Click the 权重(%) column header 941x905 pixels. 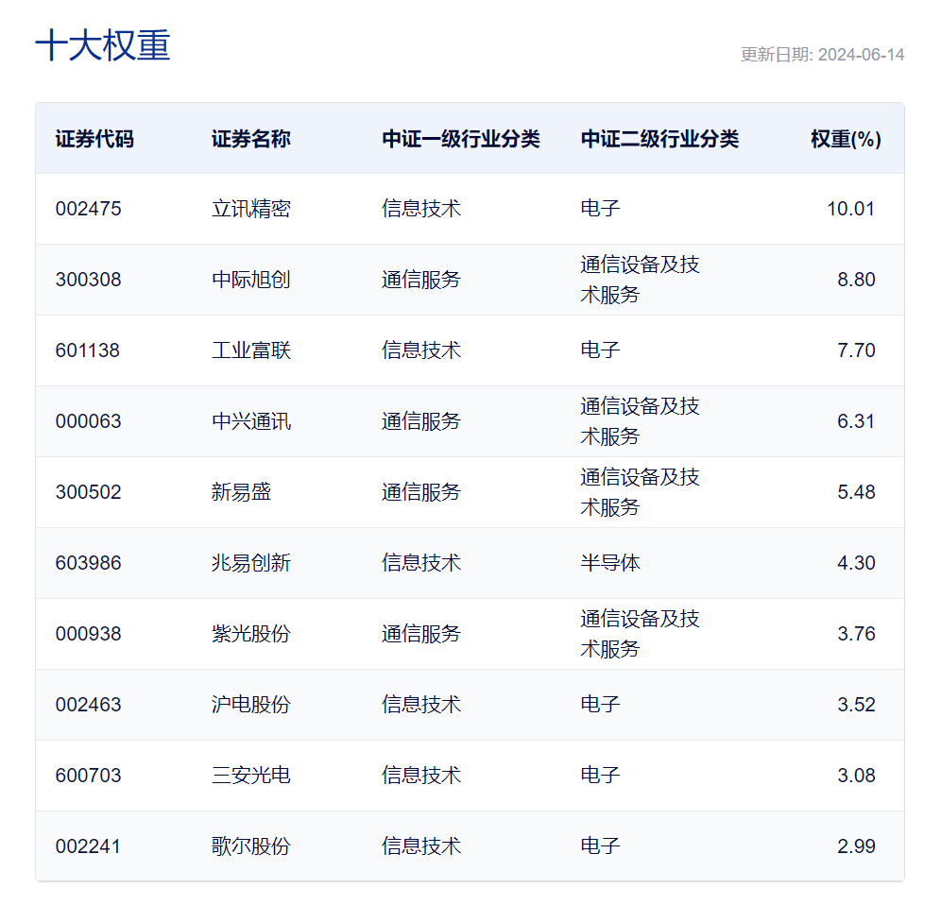click(846, 139)
